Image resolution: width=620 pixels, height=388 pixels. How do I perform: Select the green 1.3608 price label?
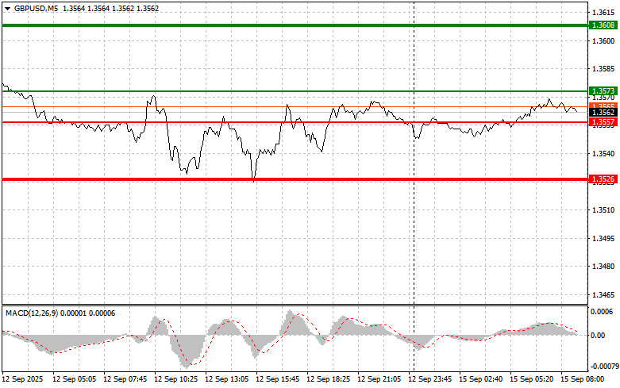(x=603, y=25)
